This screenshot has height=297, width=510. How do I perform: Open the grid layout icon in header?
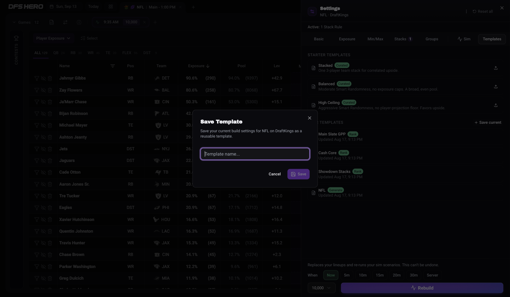click(111, 7)
